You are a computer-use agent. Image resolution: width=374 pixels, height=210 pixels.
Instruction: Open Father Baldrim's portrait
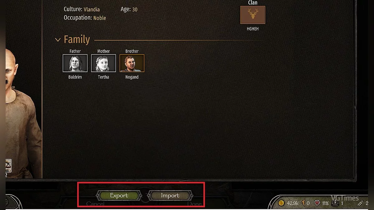(75, 63)
